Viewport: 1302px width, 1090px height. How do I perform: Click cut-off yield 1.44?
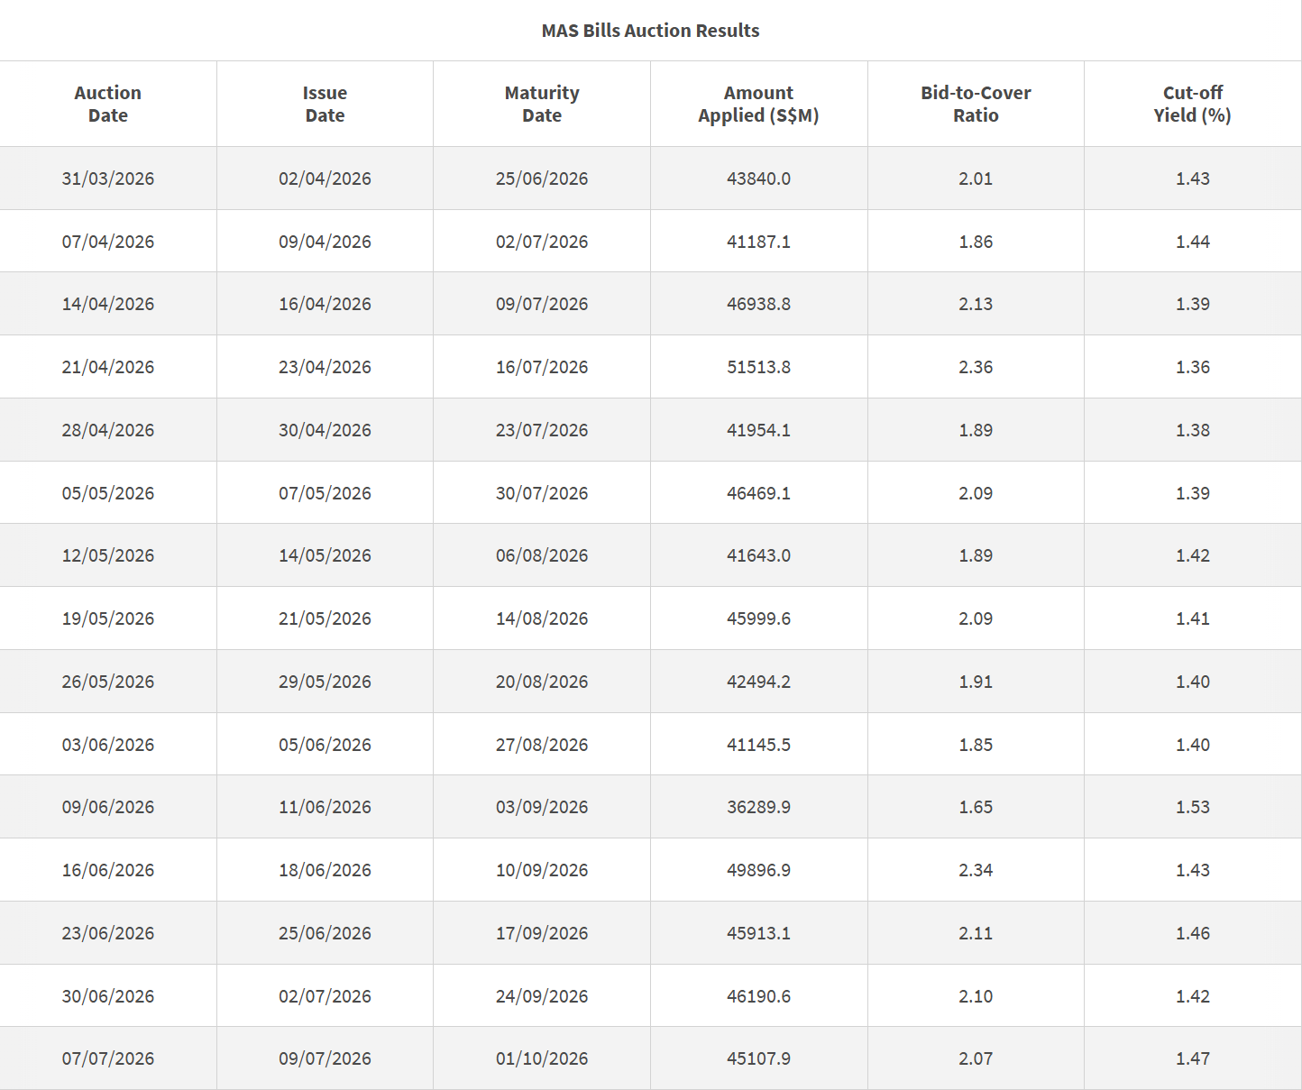(1193, 242)
